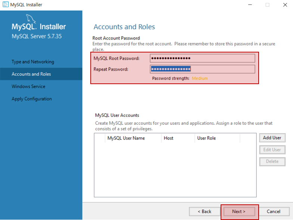Viewport: 293px width, 220px height.
Task: Open the Type and Networking step
Action: pyautogui.click(x=33, y=62)
